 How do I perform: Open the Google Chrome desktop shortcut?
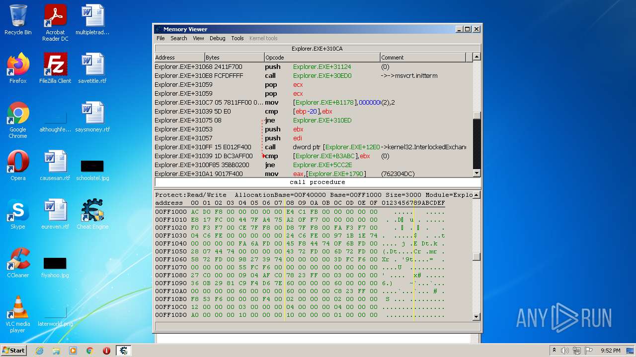coord(18,120)
